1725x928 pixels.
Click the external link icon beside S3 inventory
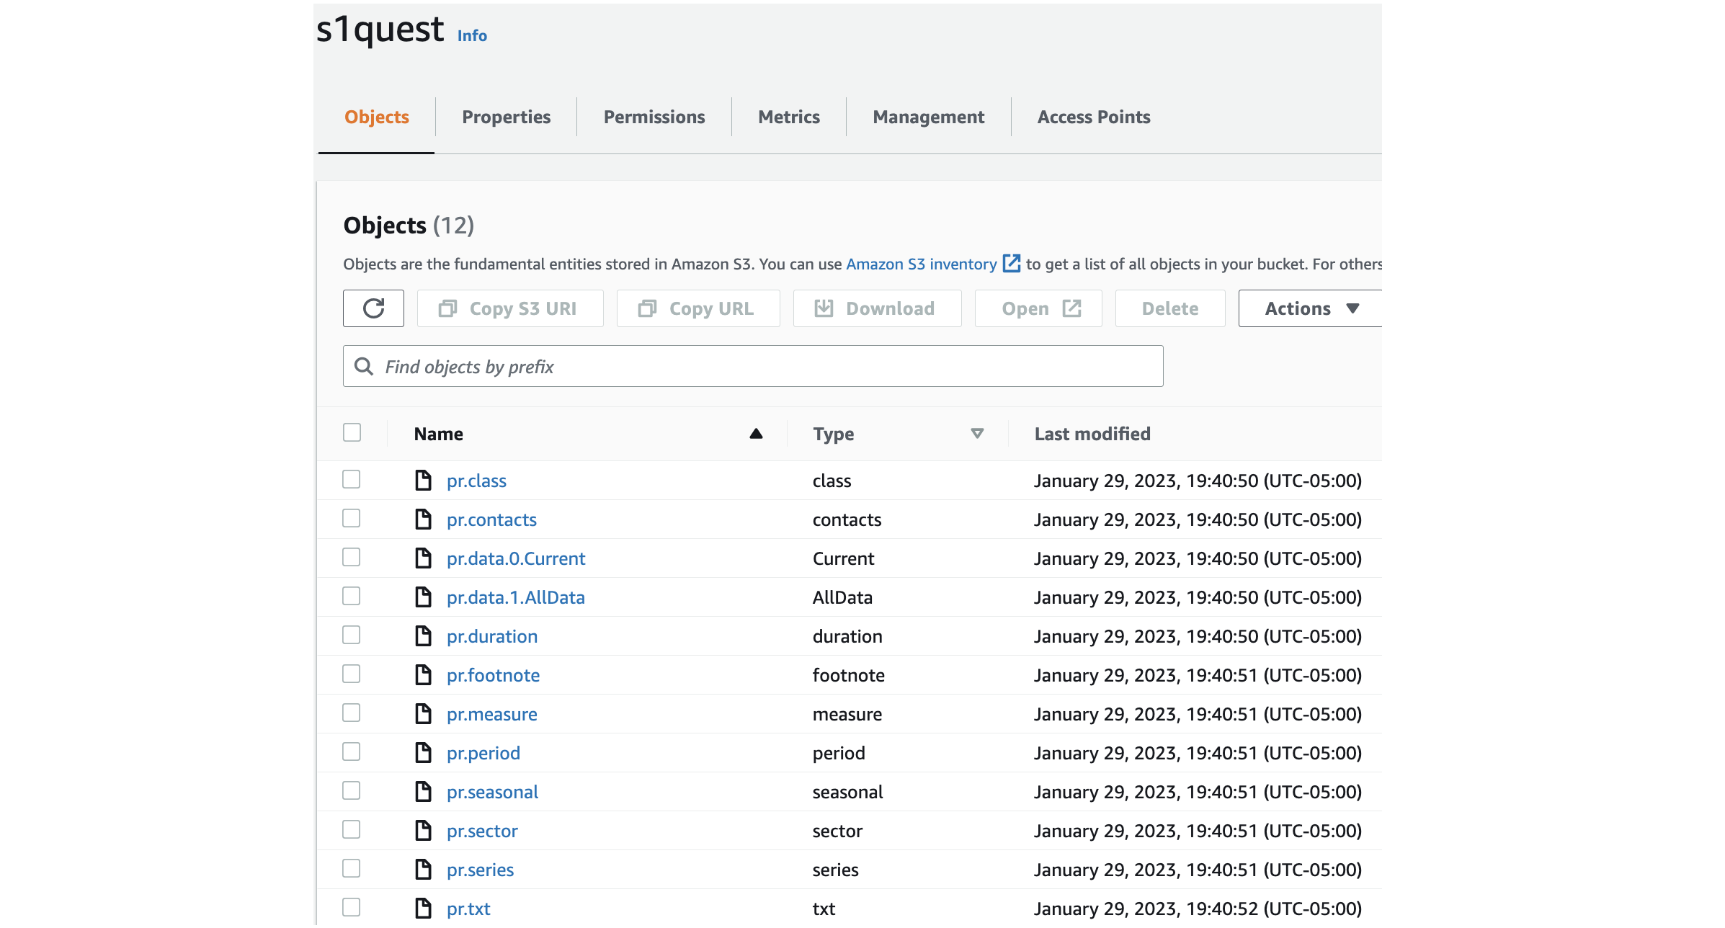pos(1012,264)
